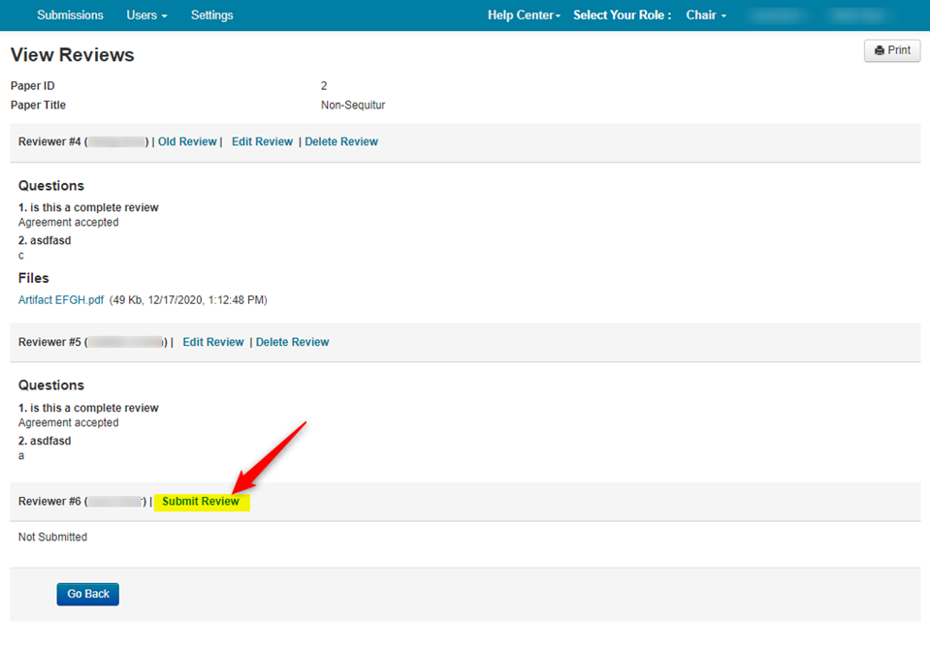Screen dimensions: 930x647
Task: Expand the Help Center dropdown
Action: click(x=524, y=15)
